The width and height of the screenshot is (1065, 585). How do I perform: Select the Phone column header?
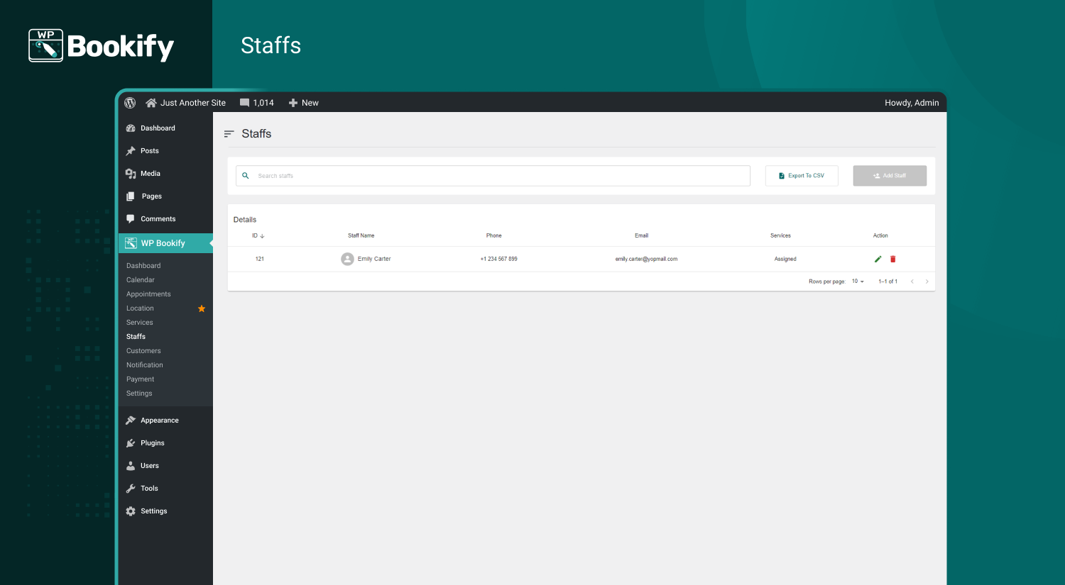pos(493,235)
